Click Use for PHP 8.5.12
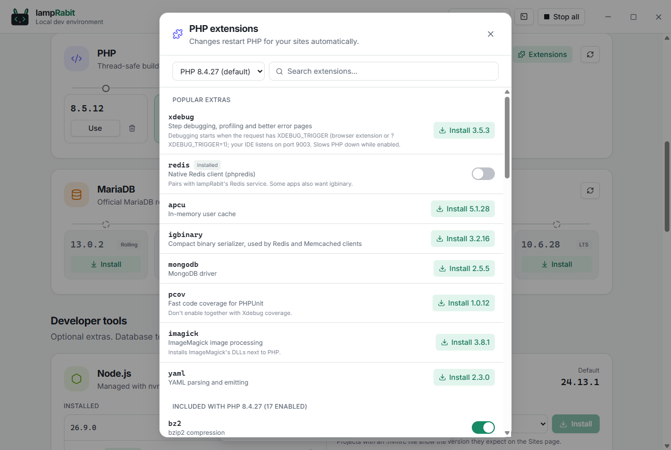Image resolution: width=671 pixels, height=450 pixels. click(x=95, y=128)
